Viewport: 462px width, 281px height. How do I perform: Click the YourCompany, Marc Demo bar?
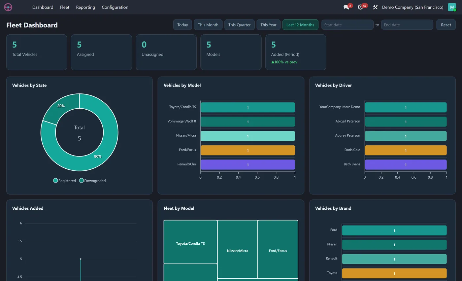pyautogui.click(x=406, y=107)
